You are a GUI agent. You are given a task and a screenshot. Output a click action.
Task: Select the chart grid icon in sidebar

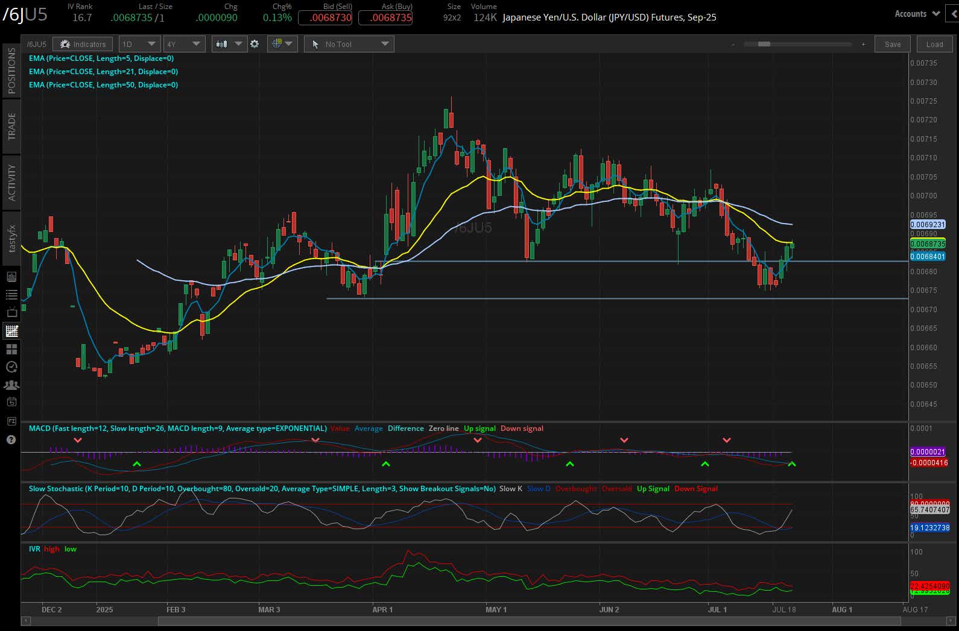(x=11, y=331)
